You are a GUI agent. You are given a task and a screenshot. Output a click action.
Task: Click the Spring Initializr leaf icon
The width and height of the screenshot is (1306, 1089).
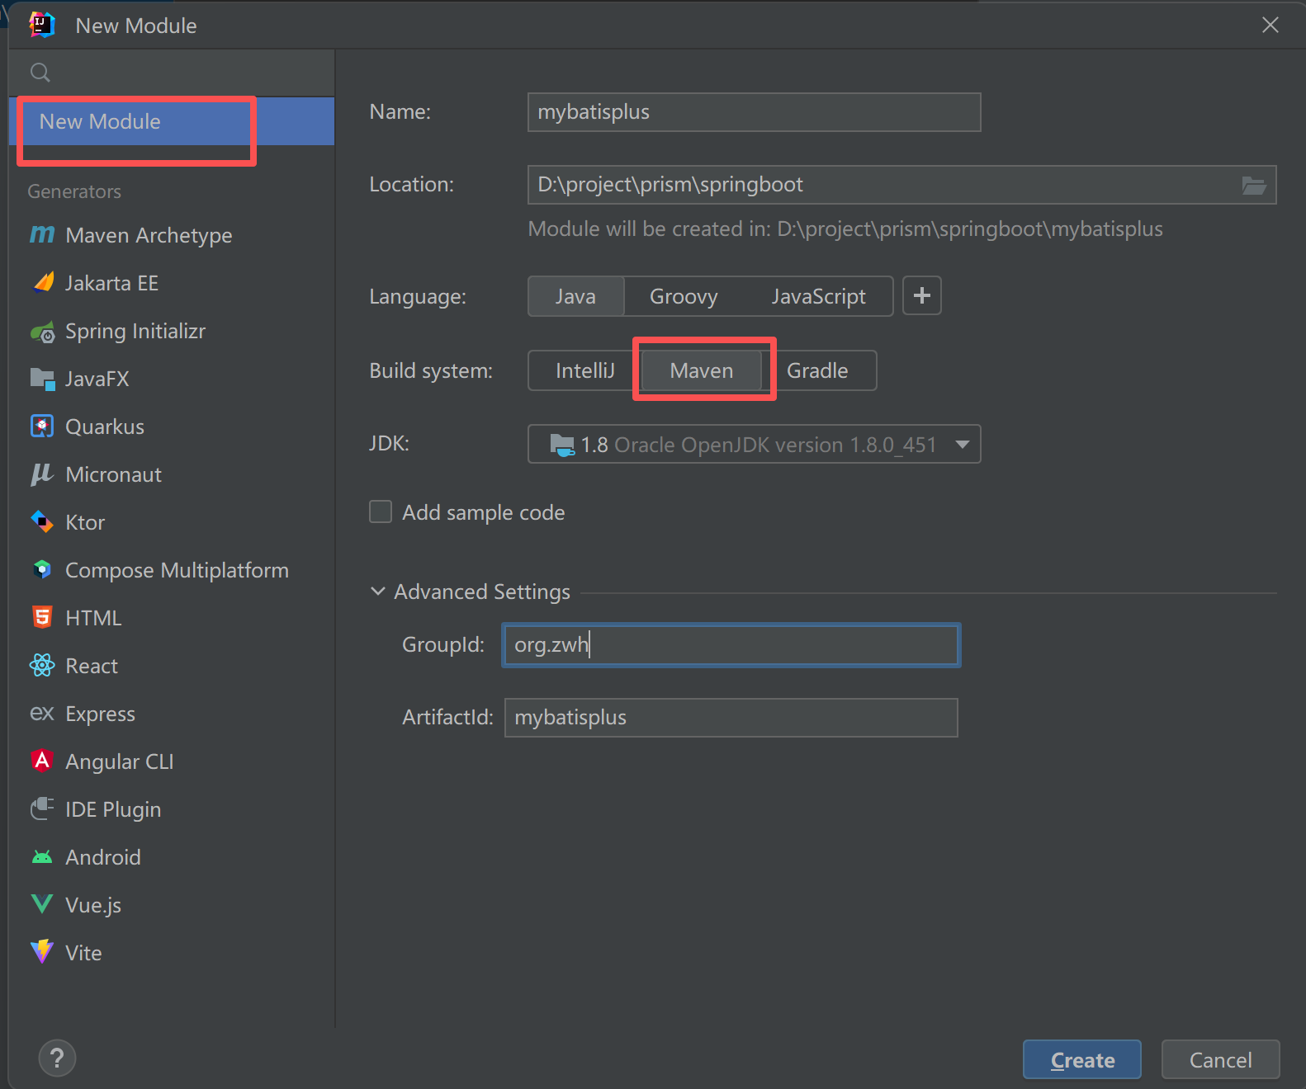point(42,332)
